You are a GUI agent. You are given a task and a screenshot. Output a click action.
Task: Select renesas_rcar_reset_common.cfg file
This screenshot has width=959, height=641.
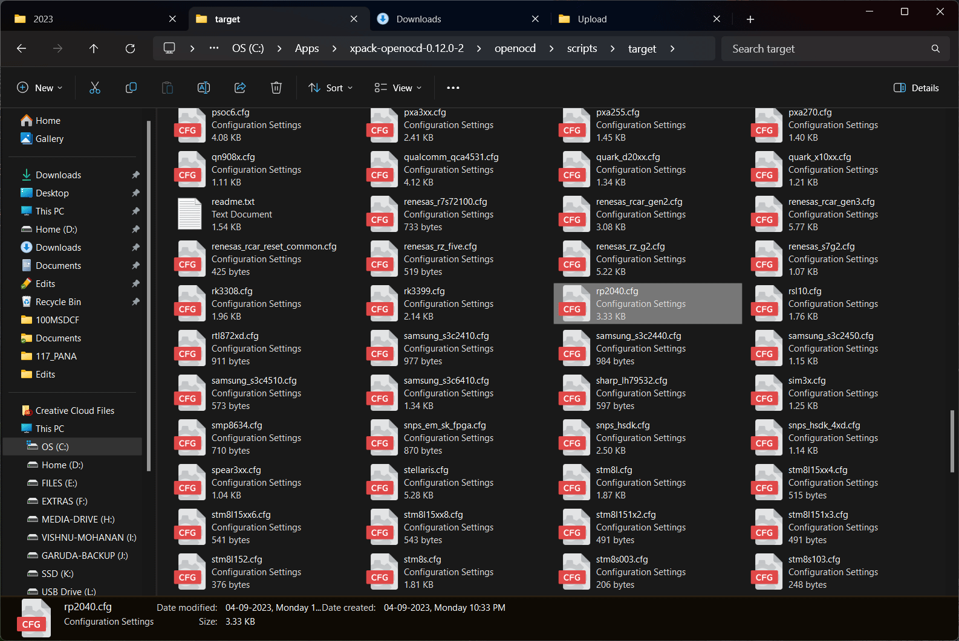(x=263, y=259)
